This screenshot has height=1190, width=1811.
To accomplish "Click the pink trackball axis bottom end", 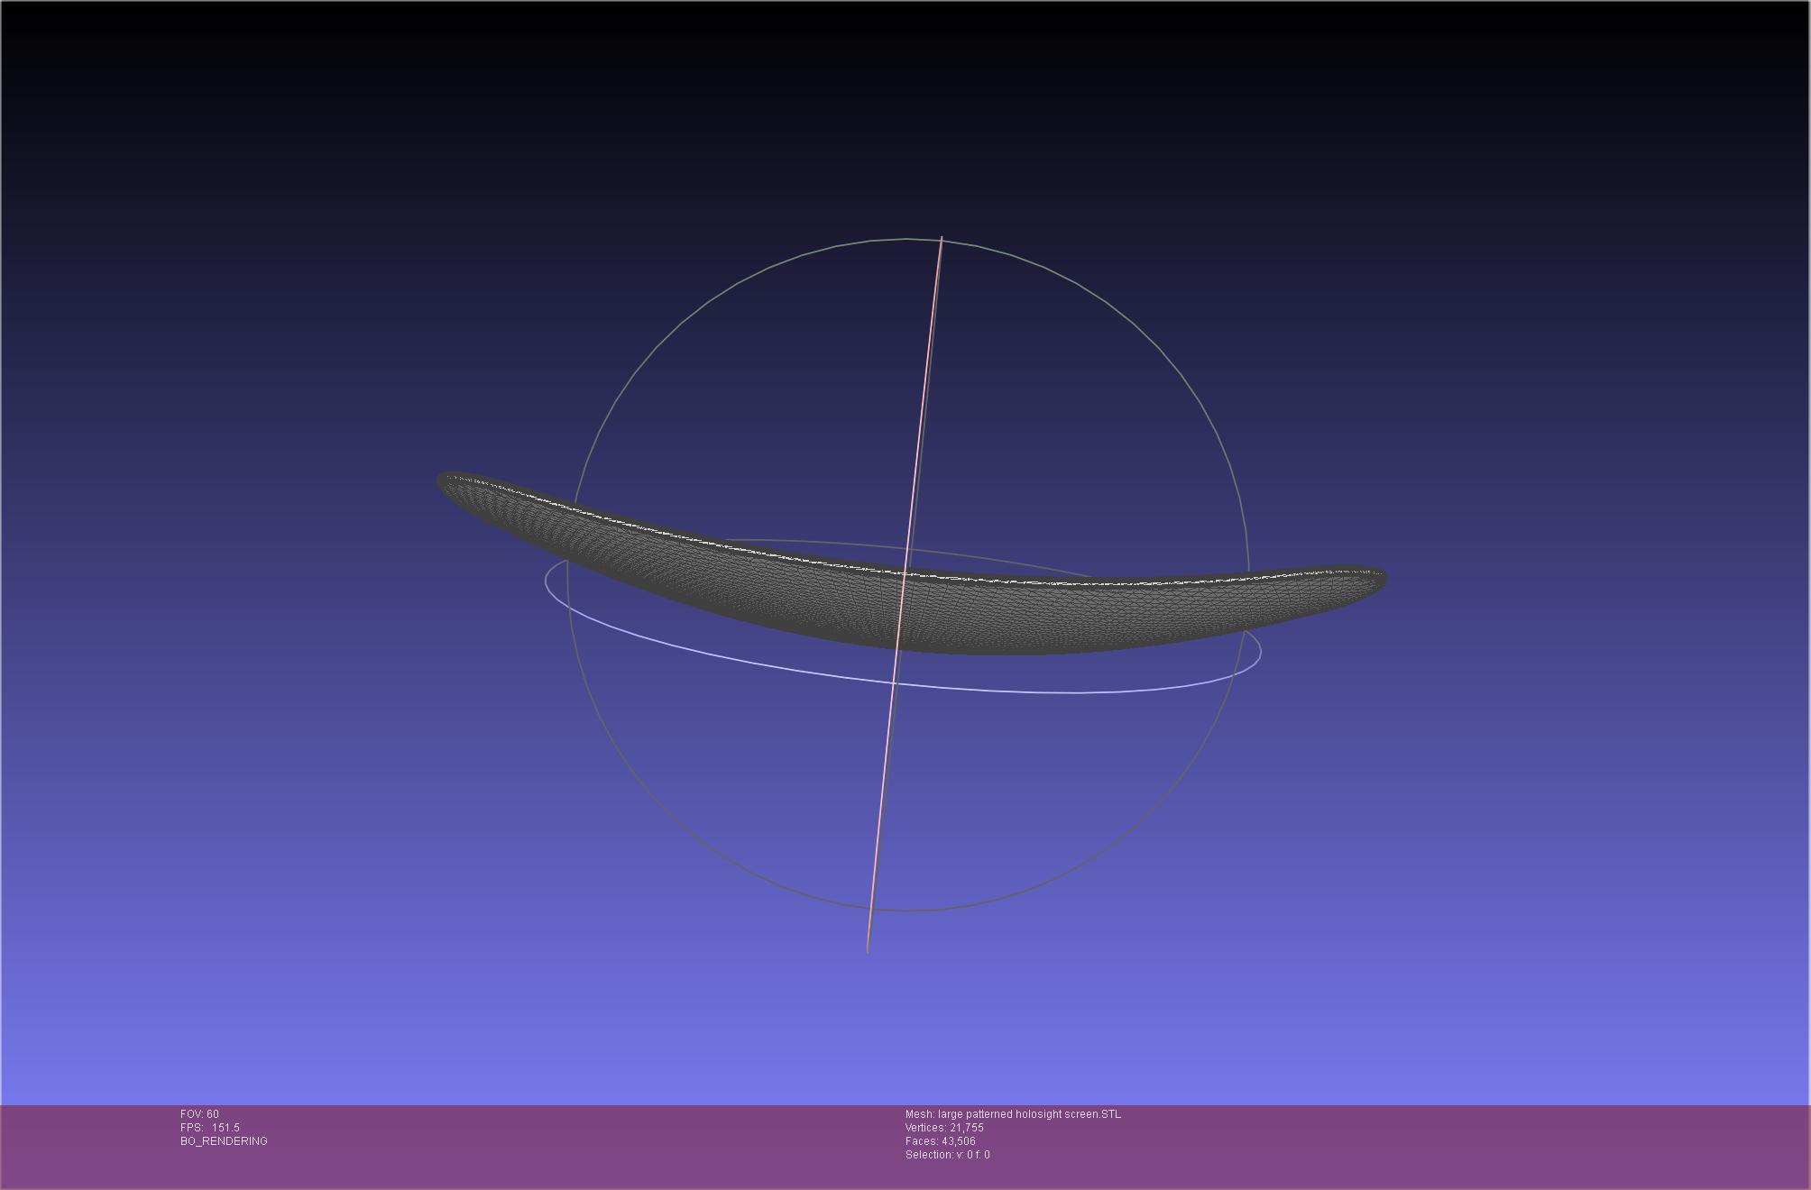I will 868,949.
